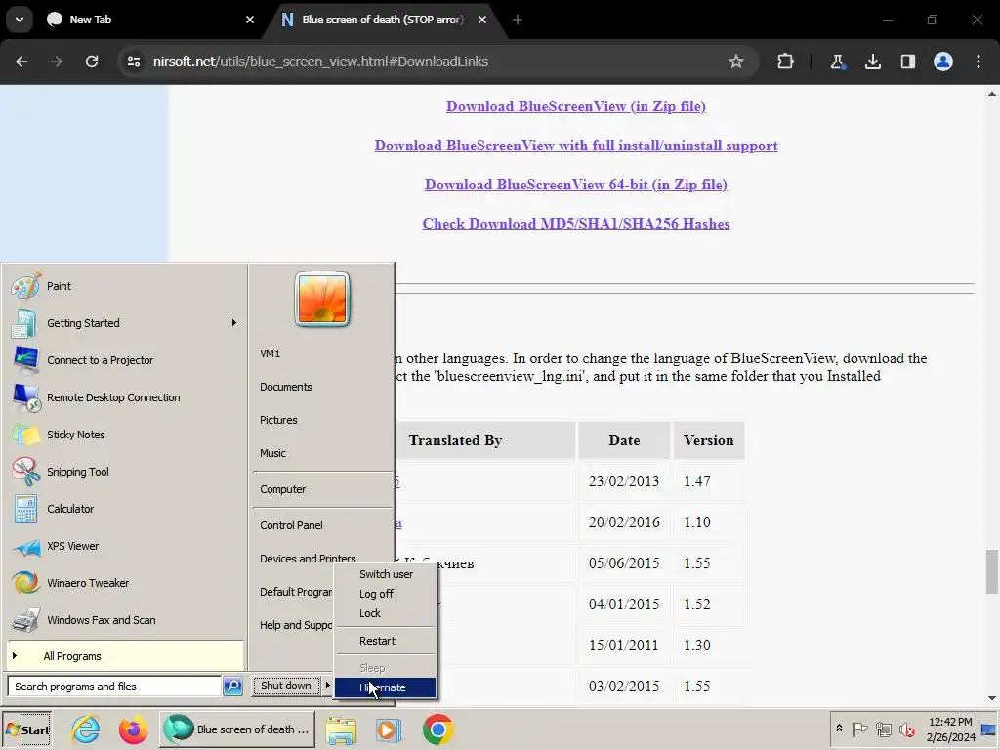Open the profile avatar menu
Screen dimensions: 1000x750
pyautogui.click(x=943, y=62)
